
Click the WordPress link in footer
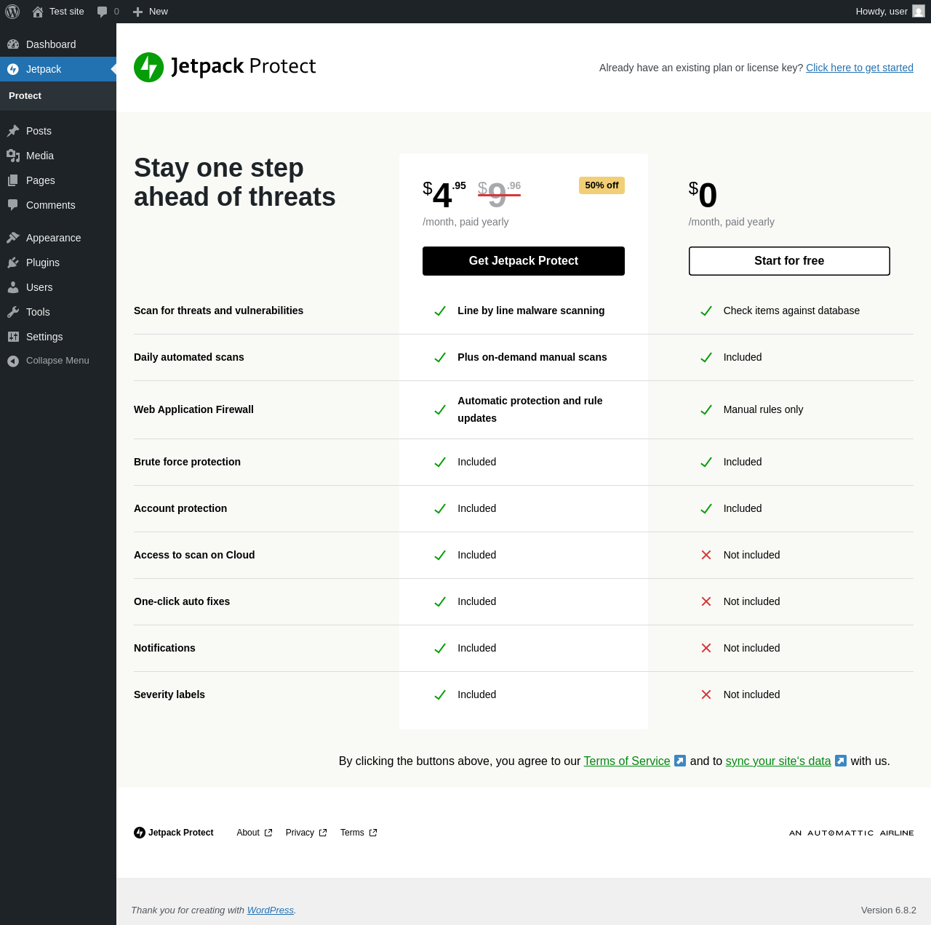pos(271,910)
